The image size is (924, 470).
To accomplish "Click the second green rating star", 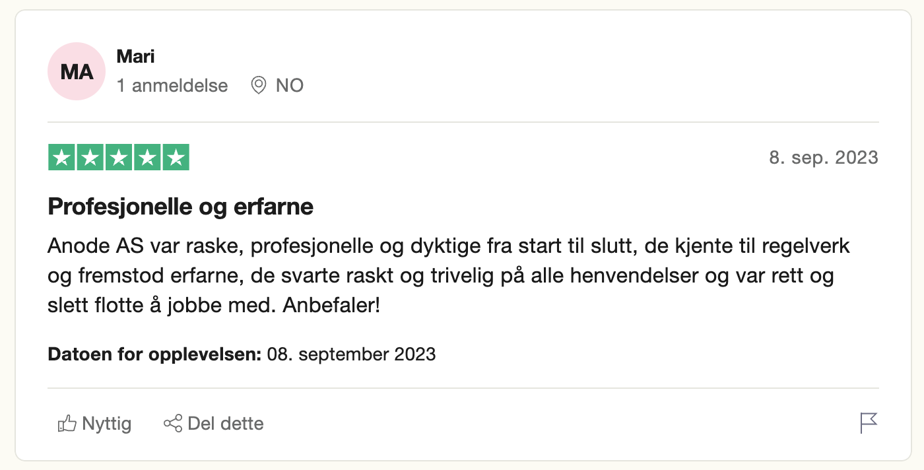I will (x=90, y=157).
